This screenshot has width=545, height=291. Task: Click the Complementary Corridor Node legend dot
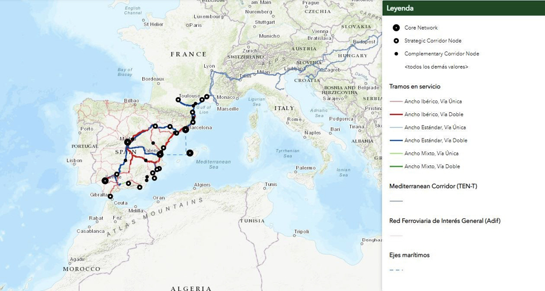(x=396, y=54)
